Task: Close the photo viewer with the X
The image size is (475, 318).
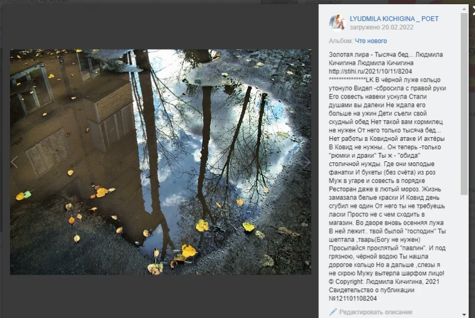Action: tap(473, 11)
